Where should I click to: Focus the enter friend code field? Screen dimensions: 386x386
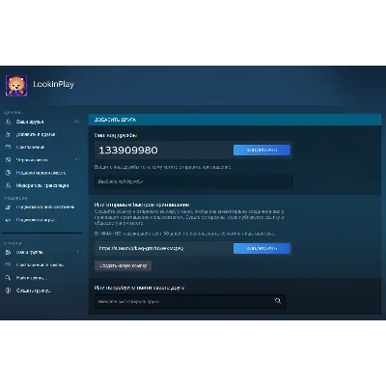tap(193, 181)
